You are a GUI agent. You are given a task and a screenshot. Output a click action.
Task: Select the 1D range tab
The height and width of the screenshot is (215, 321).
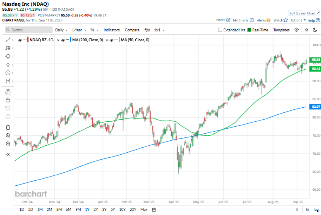point(22,210)
